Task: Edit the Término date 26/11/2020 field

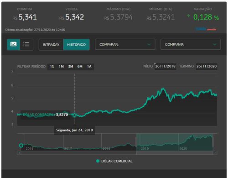Action: click(x=207, y=66)
